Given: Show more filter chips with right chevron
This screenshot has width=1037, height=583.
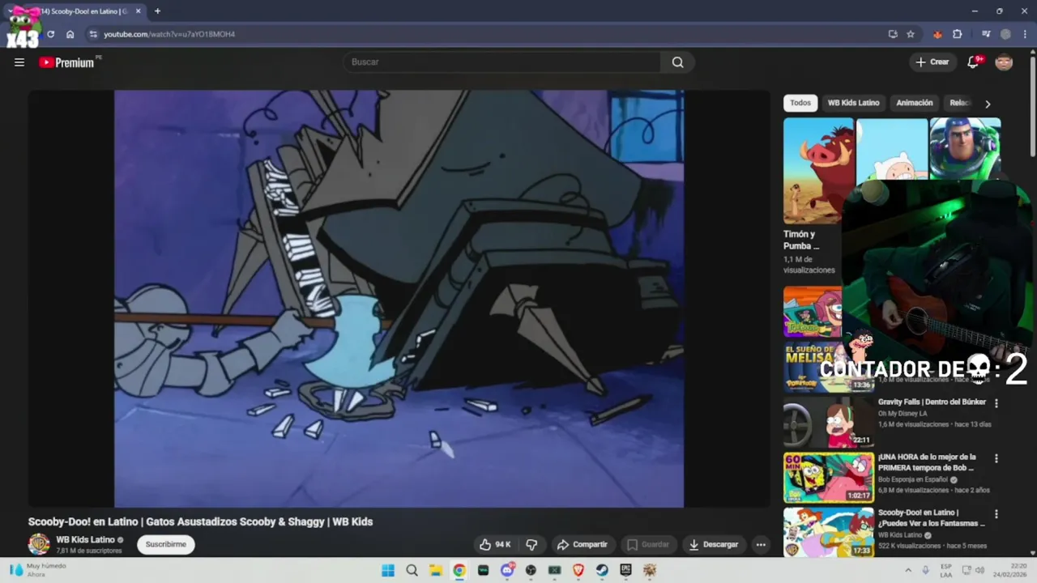Looking at the screenshot, I should click(x=987, y=104).
